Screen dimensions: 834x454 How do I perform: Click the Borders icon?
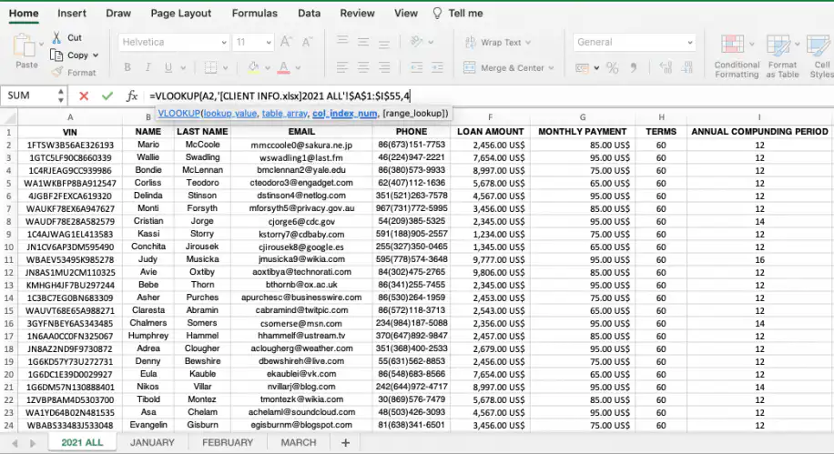click(x=210, y=67)
